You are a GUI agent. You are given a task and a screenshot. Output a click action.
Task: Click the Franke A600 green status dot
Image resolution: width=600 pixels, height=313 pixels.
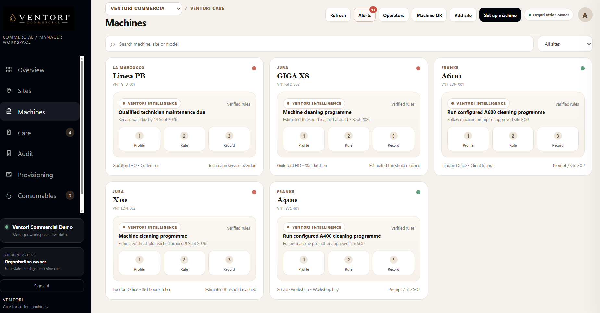pos(582,68)
